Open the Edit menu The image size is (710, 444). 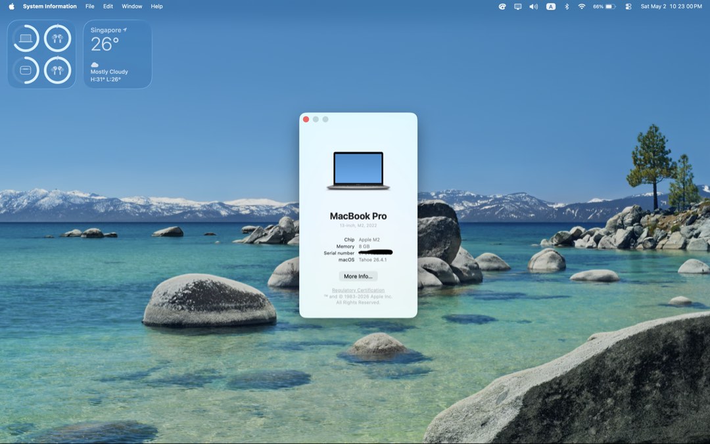click(108, 7)
